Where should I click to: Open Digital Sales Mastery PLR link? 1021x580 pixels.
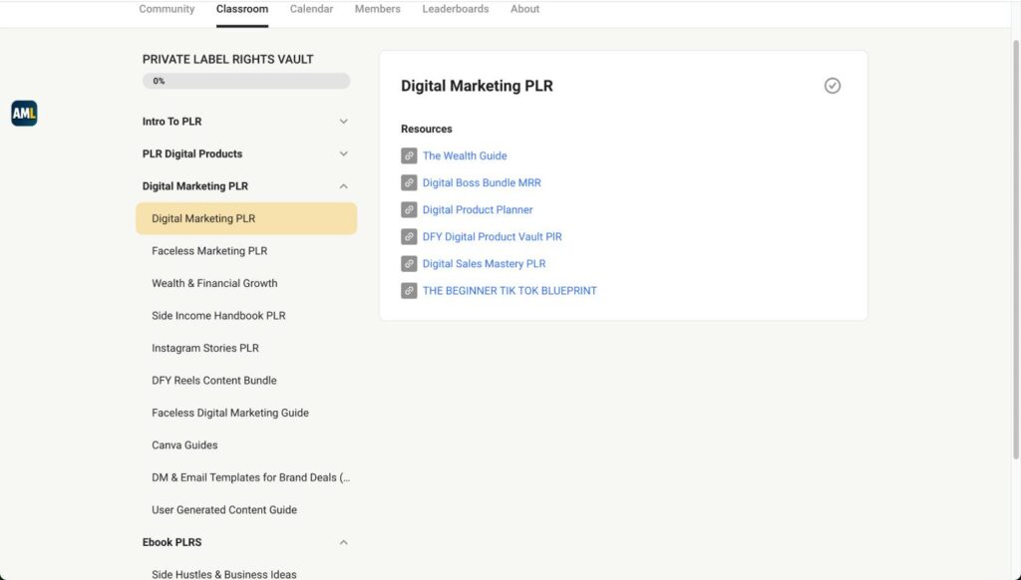point(484,264)
